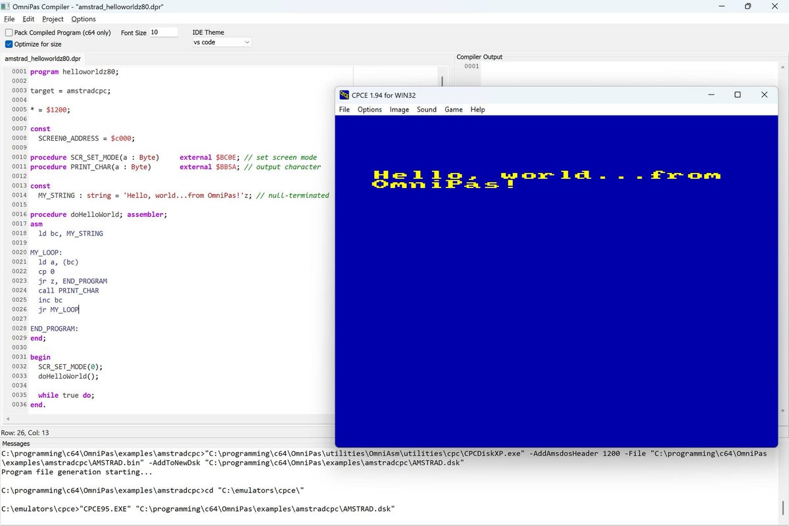Open the Image menu in CPCE
Screen dimensions: 789x526
399,109
